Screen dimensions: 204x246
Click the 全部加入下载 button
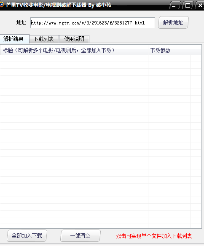coord(27,235)
